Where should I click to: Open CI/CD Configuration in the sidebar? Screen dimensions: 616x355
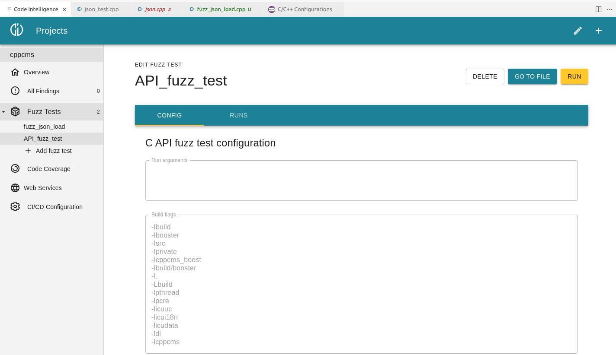pos(52,207)
